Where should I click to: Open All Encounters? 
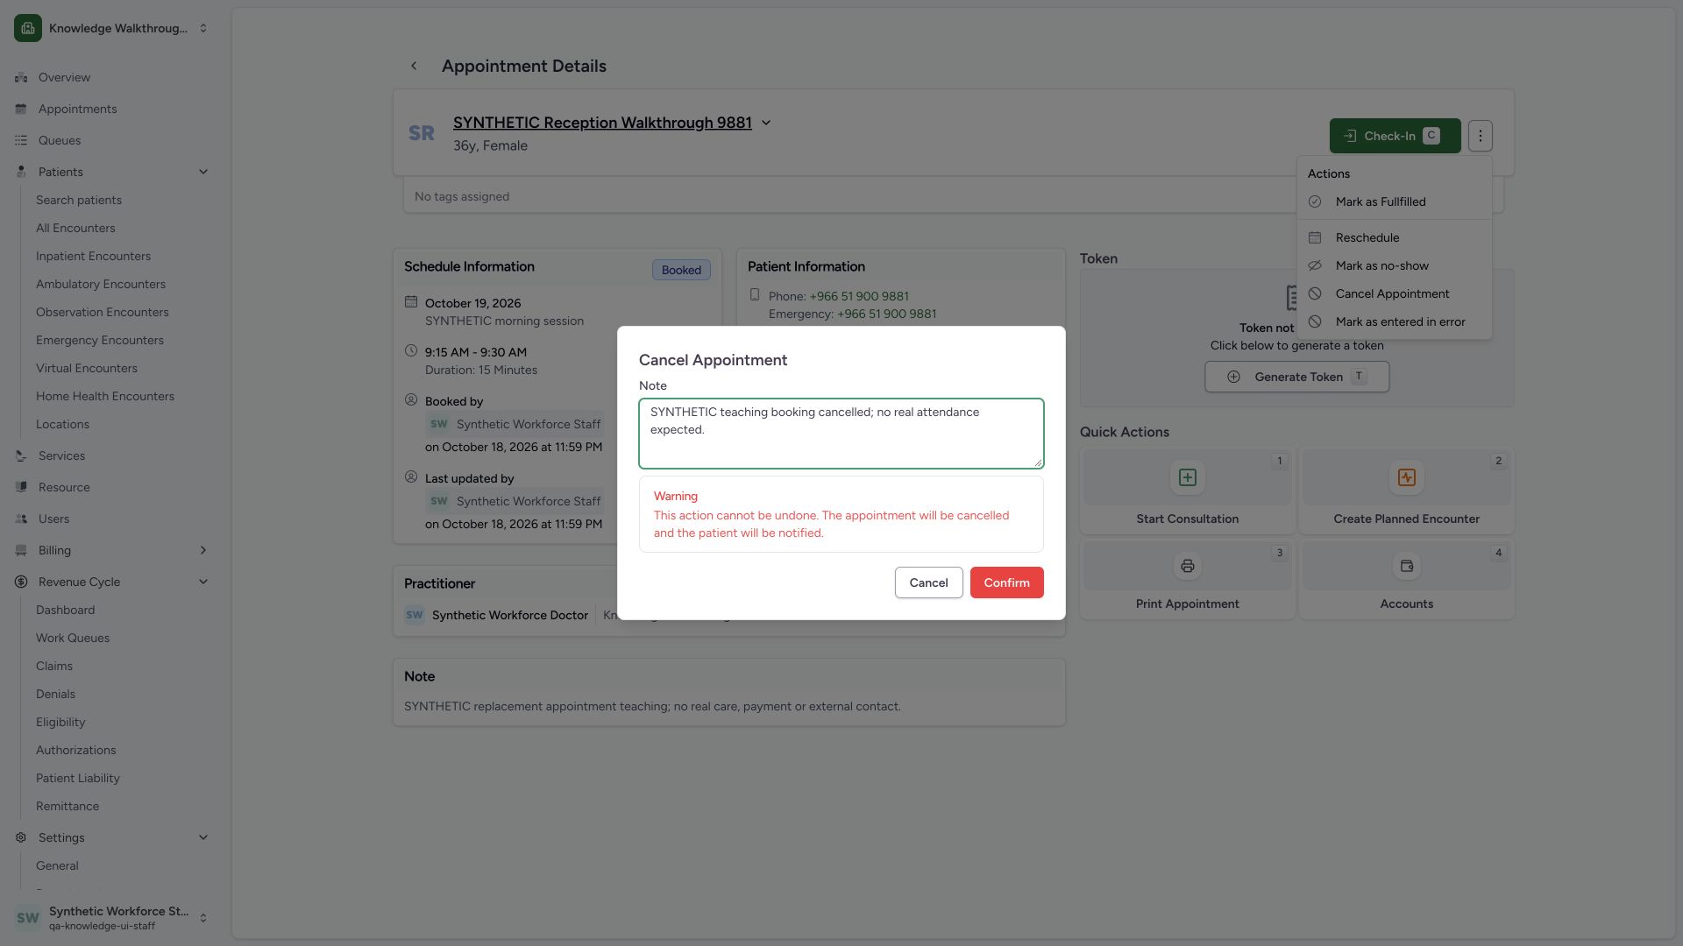(x=75, y=228)
